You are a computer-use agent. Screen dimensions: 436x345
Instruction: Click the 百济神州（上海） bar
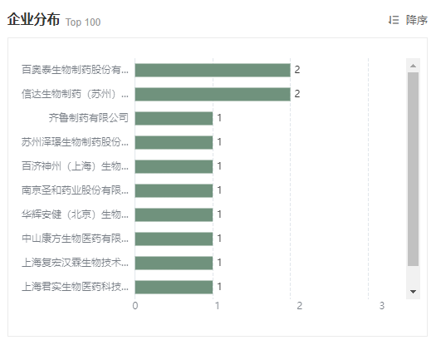click(174, 166)
